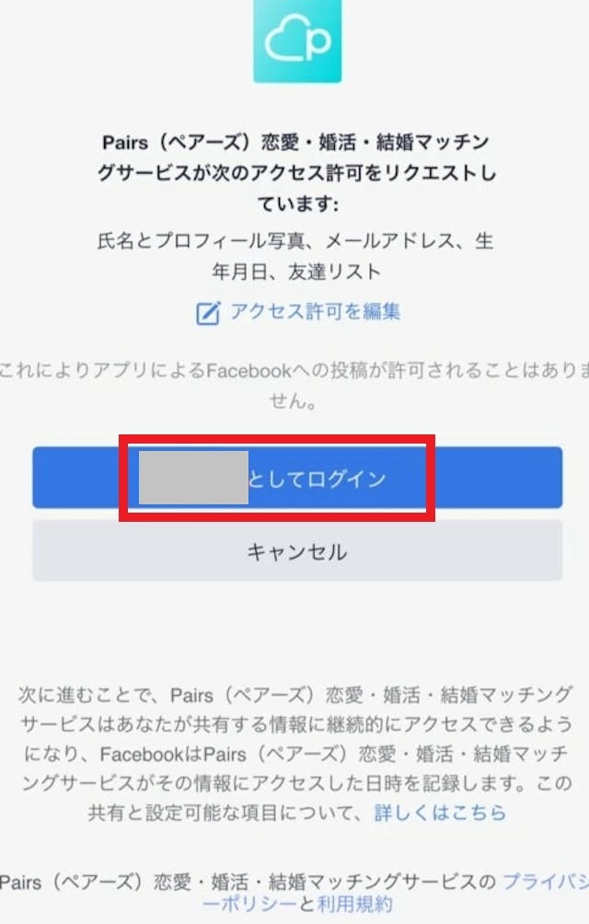Click the pencil edit icon
Image resolution: width=589 pixels, height=924 pixels.
coord(208,313)
